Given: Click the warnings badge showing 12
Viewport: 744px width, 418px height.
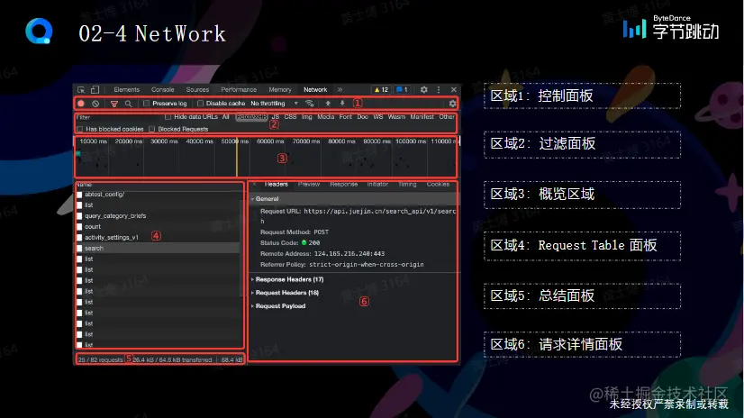Looking at the screenshot, I should click(x=381, y=90).
